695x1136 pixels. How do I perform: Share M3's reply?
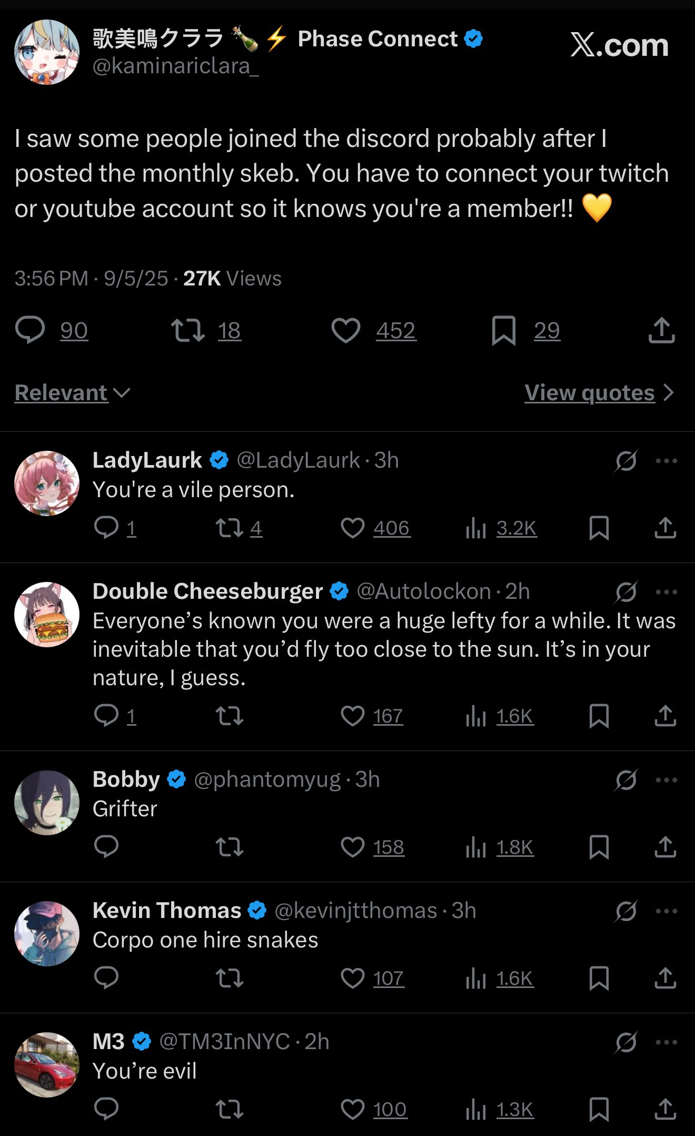(x=665, y=1110)
